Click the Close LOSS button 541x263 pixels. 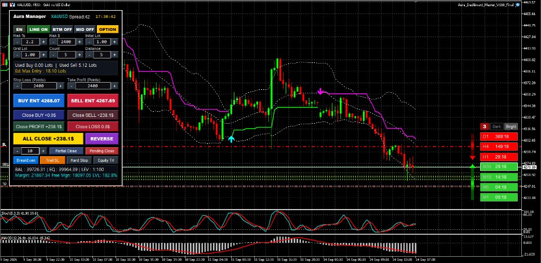click(93, 126)
